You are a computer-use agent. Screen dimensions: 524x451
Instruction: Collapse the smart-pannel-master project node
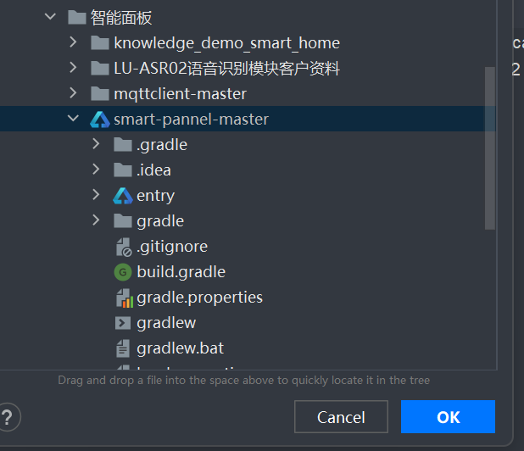(x=73, y=118)
